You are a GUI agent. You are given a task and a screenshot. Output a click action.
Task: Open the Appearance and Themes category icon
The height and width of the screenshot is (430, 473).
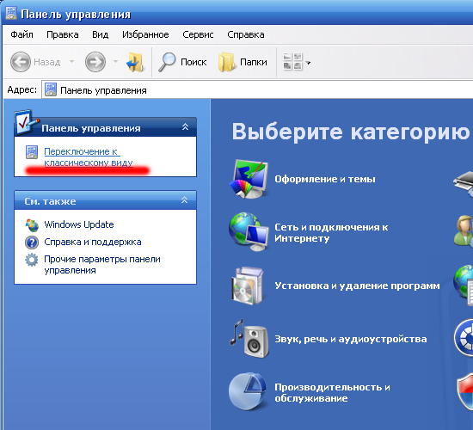point(249,179)
